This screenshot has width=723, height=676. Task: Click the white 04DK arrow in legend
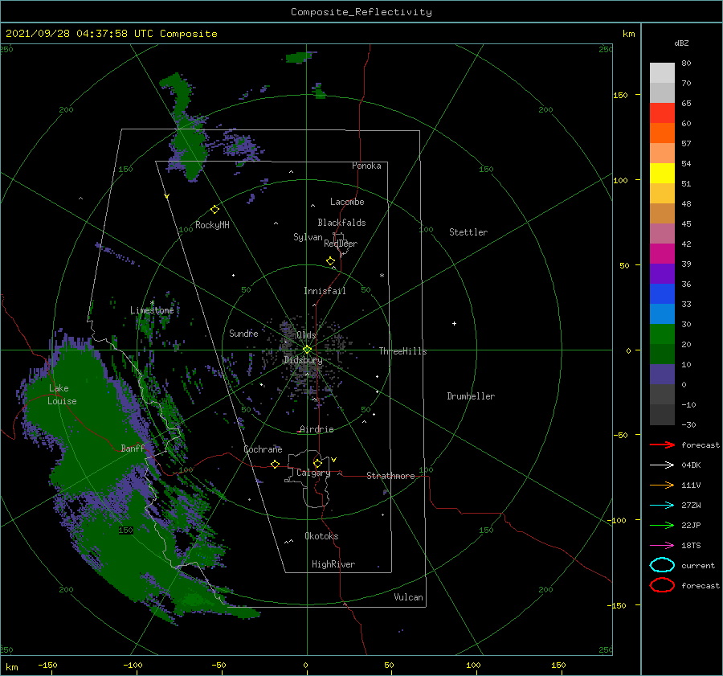click(x=662, y=465)
